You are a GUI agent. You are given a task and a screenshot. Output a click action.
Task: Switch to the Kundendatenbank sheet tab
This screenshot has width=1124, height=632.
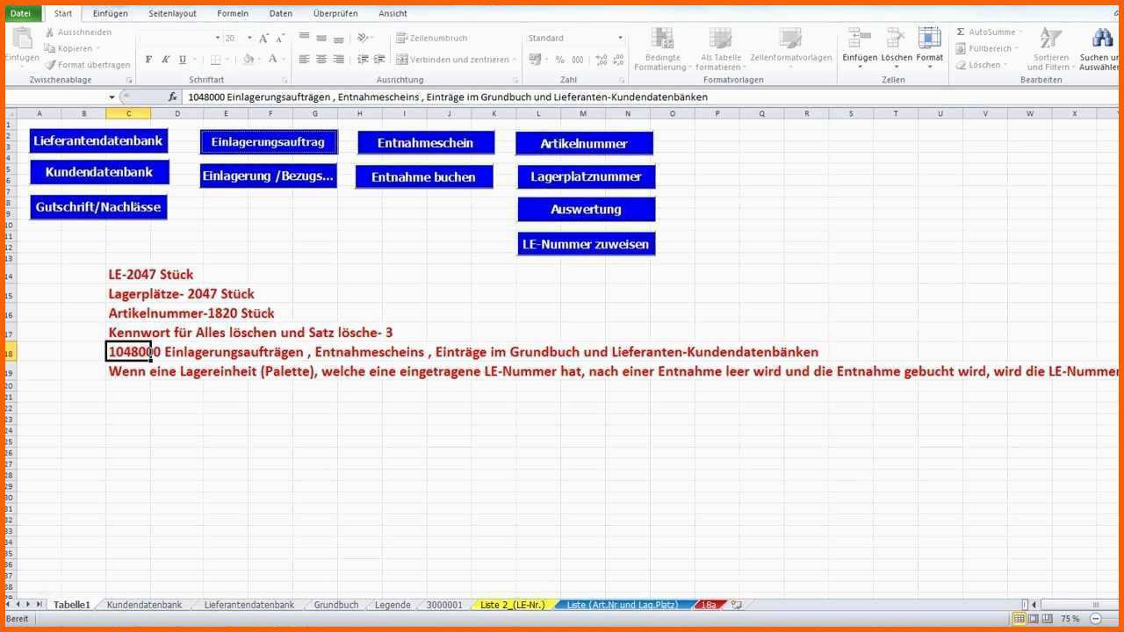pos(144,605)
